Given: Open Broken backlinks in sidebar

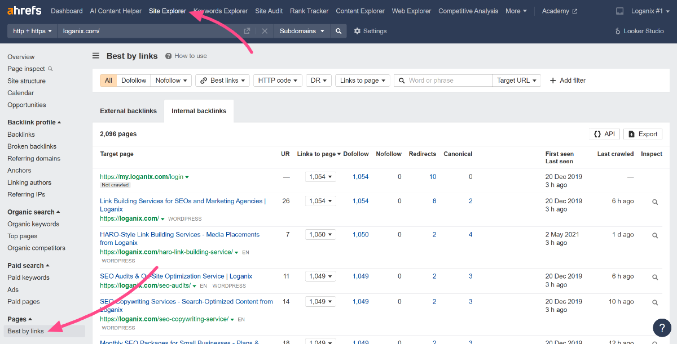Looking at the screenshot, I should [x=32, y=146].
